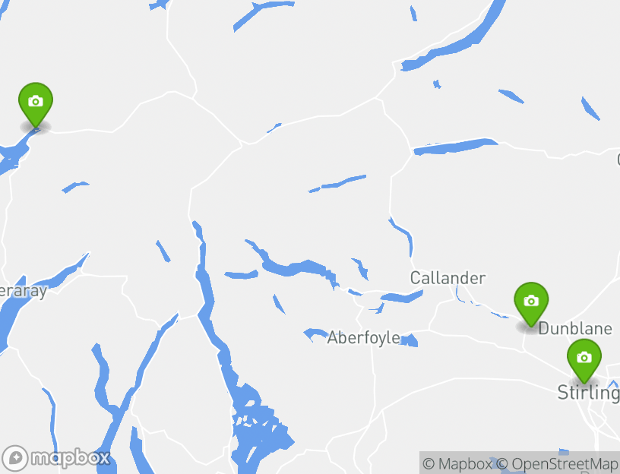Click the partially visible Inveraray label

click(23, 291)
